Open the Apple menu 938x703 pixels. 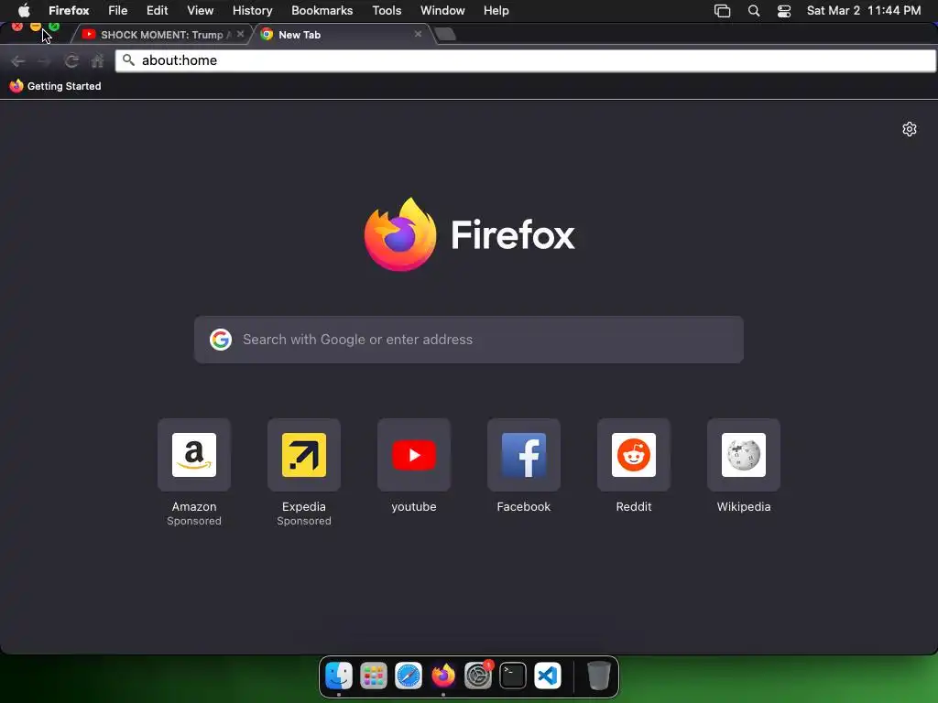click(x=24, y=10)
